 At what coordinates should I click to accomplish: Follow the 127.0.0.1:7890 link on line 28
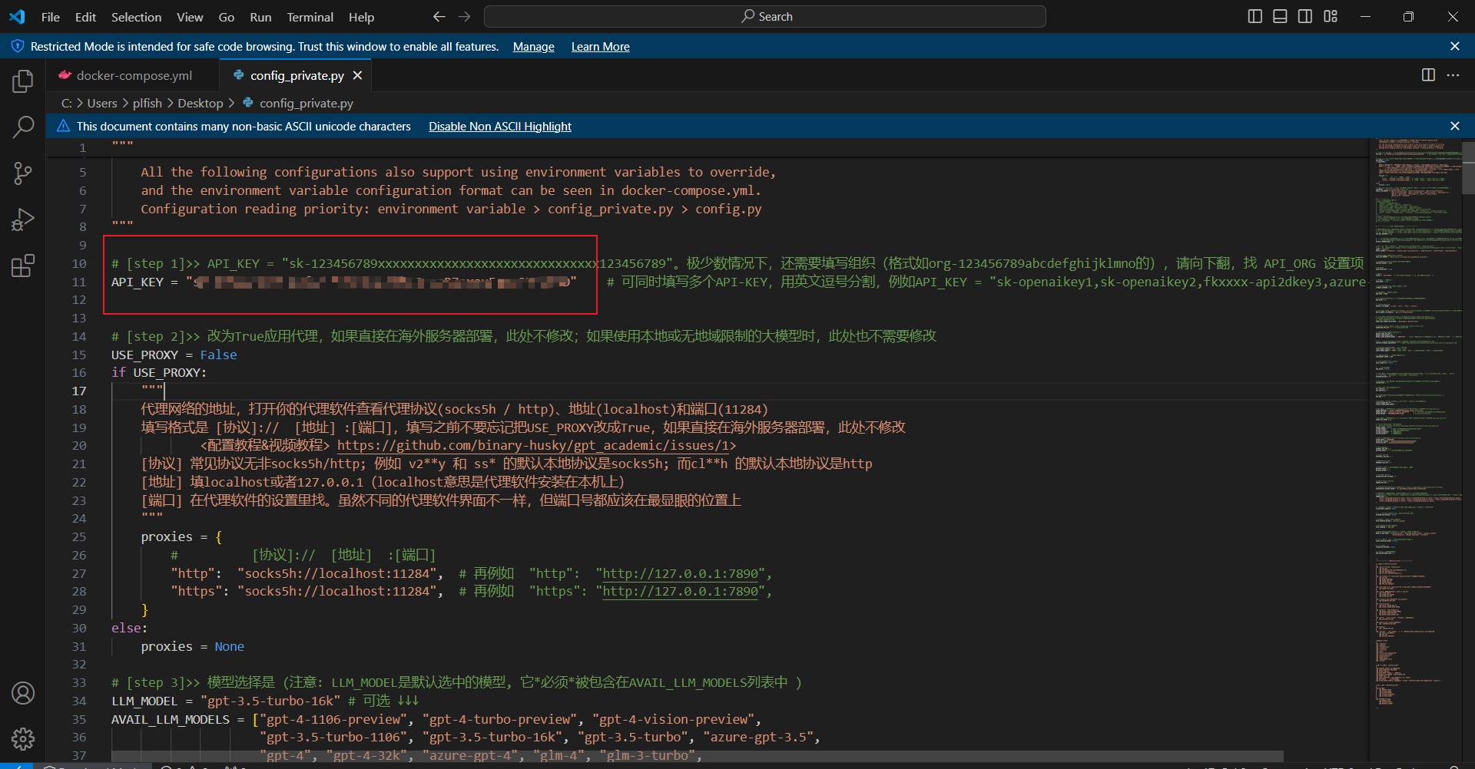(681, 591)
